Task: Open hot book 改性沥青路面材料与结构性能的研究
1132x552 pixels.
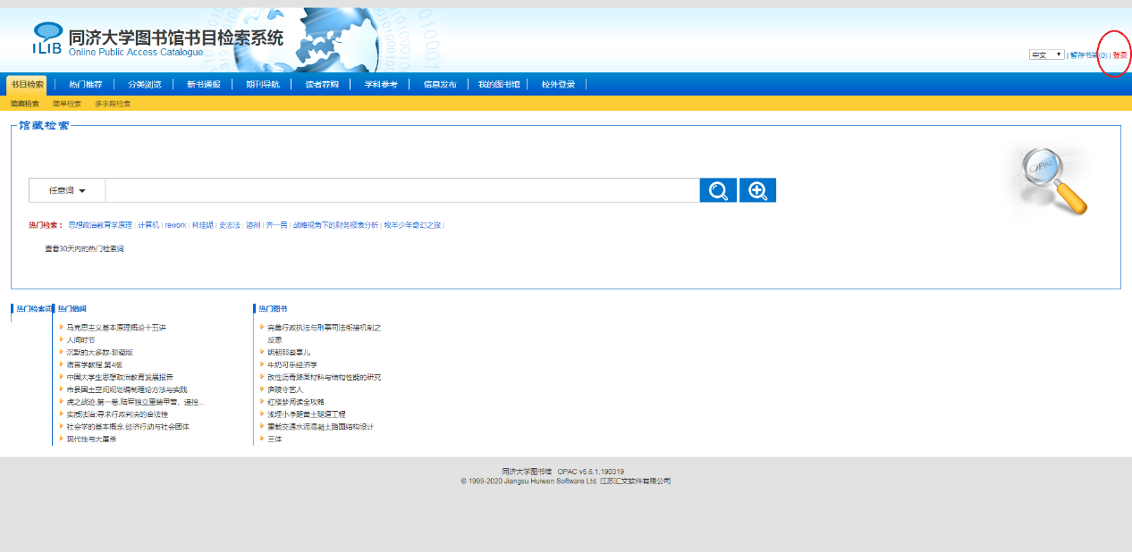Action: pyautogui.click(x=324, y=377)
